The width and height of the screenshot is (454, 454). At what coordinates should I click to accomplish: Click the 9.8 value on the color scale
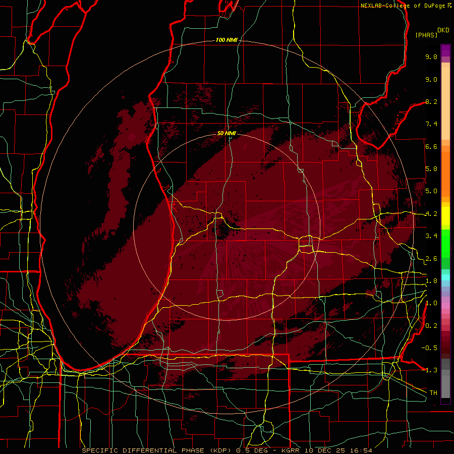[x=431, y=56]
